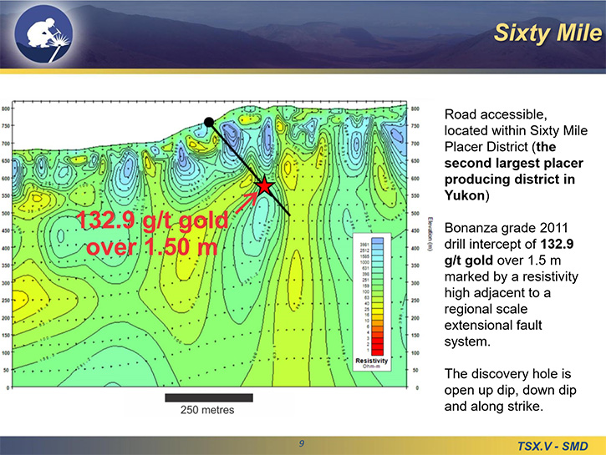Click the red arrow pointing at the star

247,202
